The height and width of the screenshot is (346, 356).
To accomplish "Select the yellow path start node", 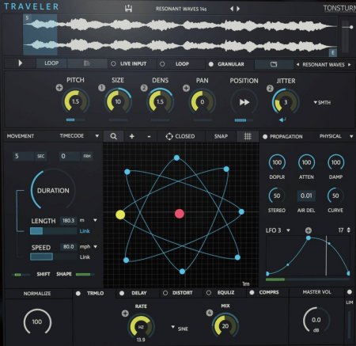I will (x=120, y=215).
